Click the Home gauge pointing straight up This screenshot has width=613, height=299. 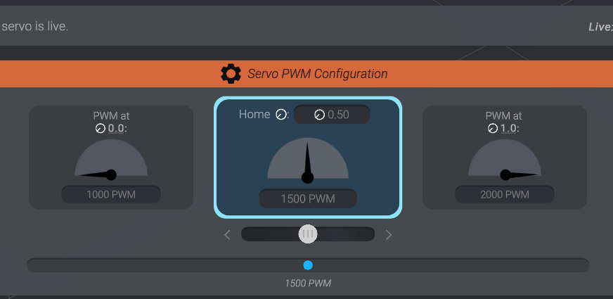[x=308, y=160]
